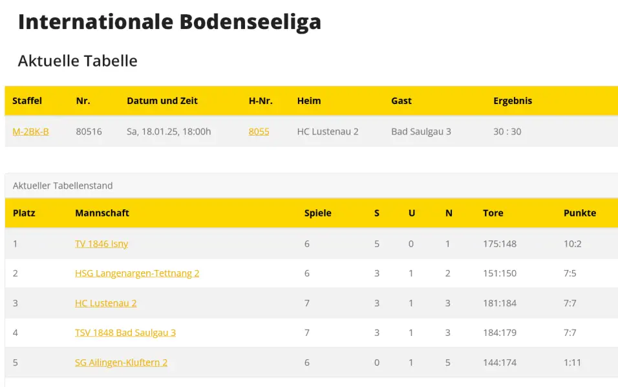Click the Datum und Zeit header
Viewport: 618px width, 387px height.
pos(162,101)
